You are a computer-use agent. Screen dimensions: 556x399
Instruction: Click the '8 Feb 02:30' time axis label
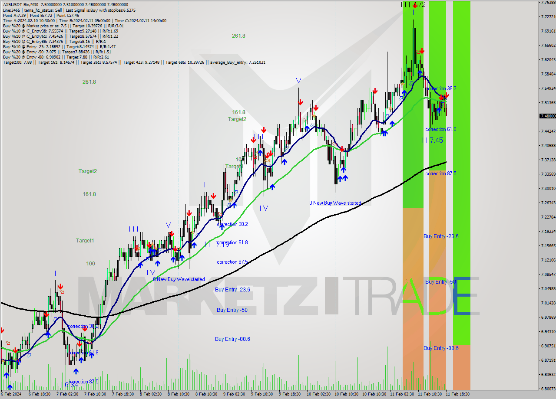point(151,394)
